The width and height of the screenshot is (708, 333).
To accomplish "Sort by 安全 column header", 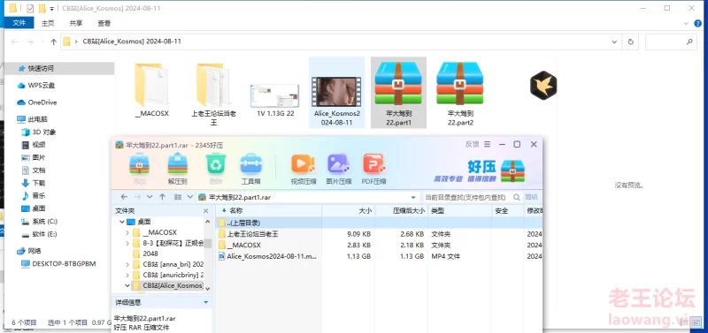I will (507, 210).
